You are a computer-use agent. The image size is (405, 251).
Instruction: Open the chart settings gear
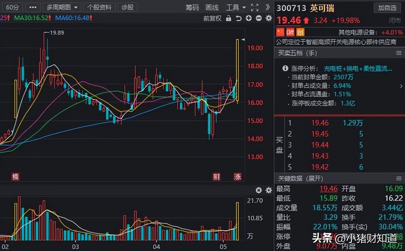tap(268, 18)
